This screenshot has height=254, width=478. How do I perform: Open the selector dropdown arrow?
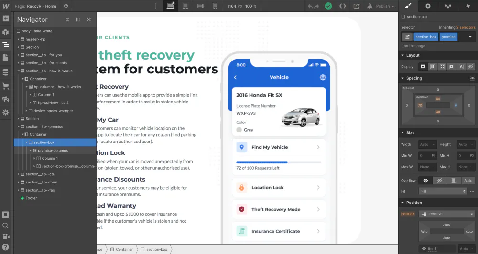tap(470, 37)
